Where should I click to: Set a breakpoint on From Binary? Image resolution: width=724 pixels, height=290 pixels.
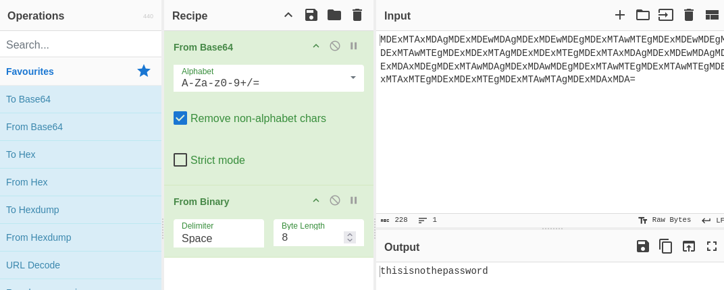353,200
